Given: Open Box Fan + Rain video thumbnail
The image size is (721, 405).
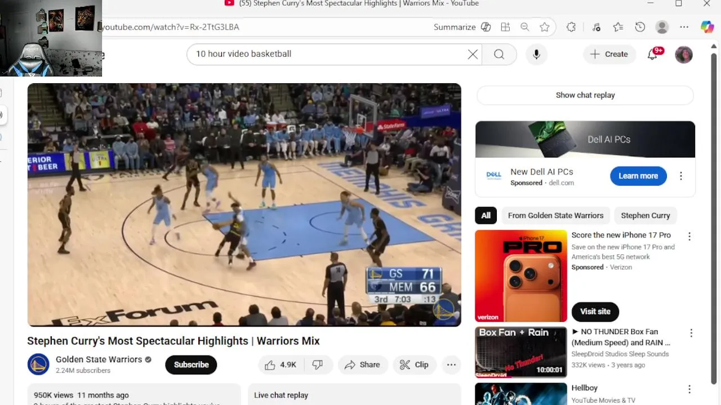Looking at the screenshot, I should click(x=521, y=352).
